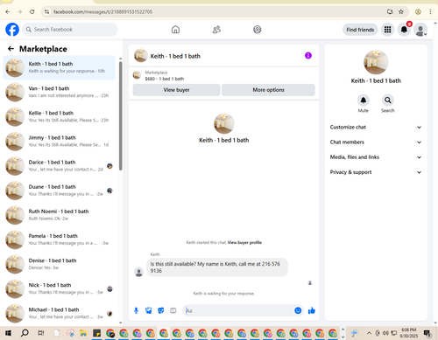Expand the Privacy & support section
The width and height of the screenshot is (438, 340).
[376, 172]
